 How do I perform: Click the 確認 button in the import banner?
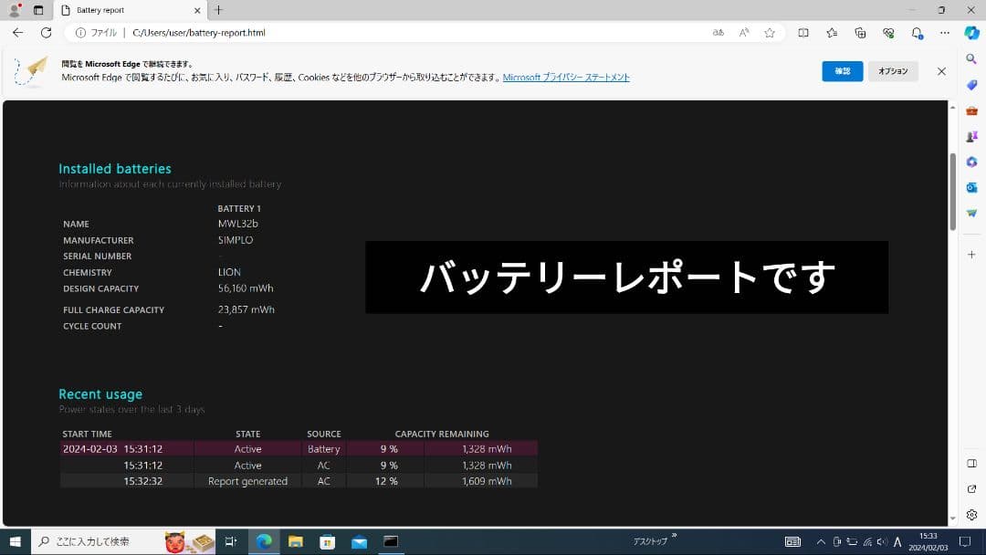(x=842, y=70)
